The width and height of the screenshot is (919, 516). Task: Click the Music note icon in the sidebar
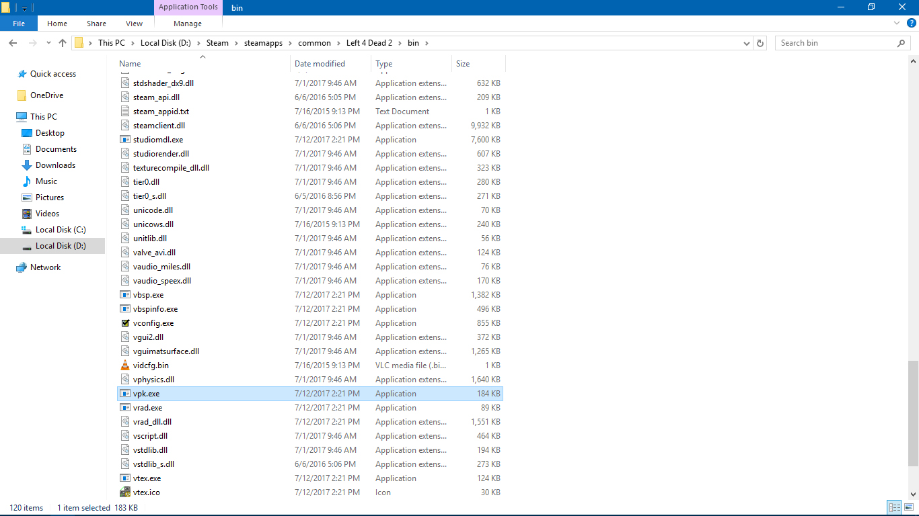click(x=27, y=181)
